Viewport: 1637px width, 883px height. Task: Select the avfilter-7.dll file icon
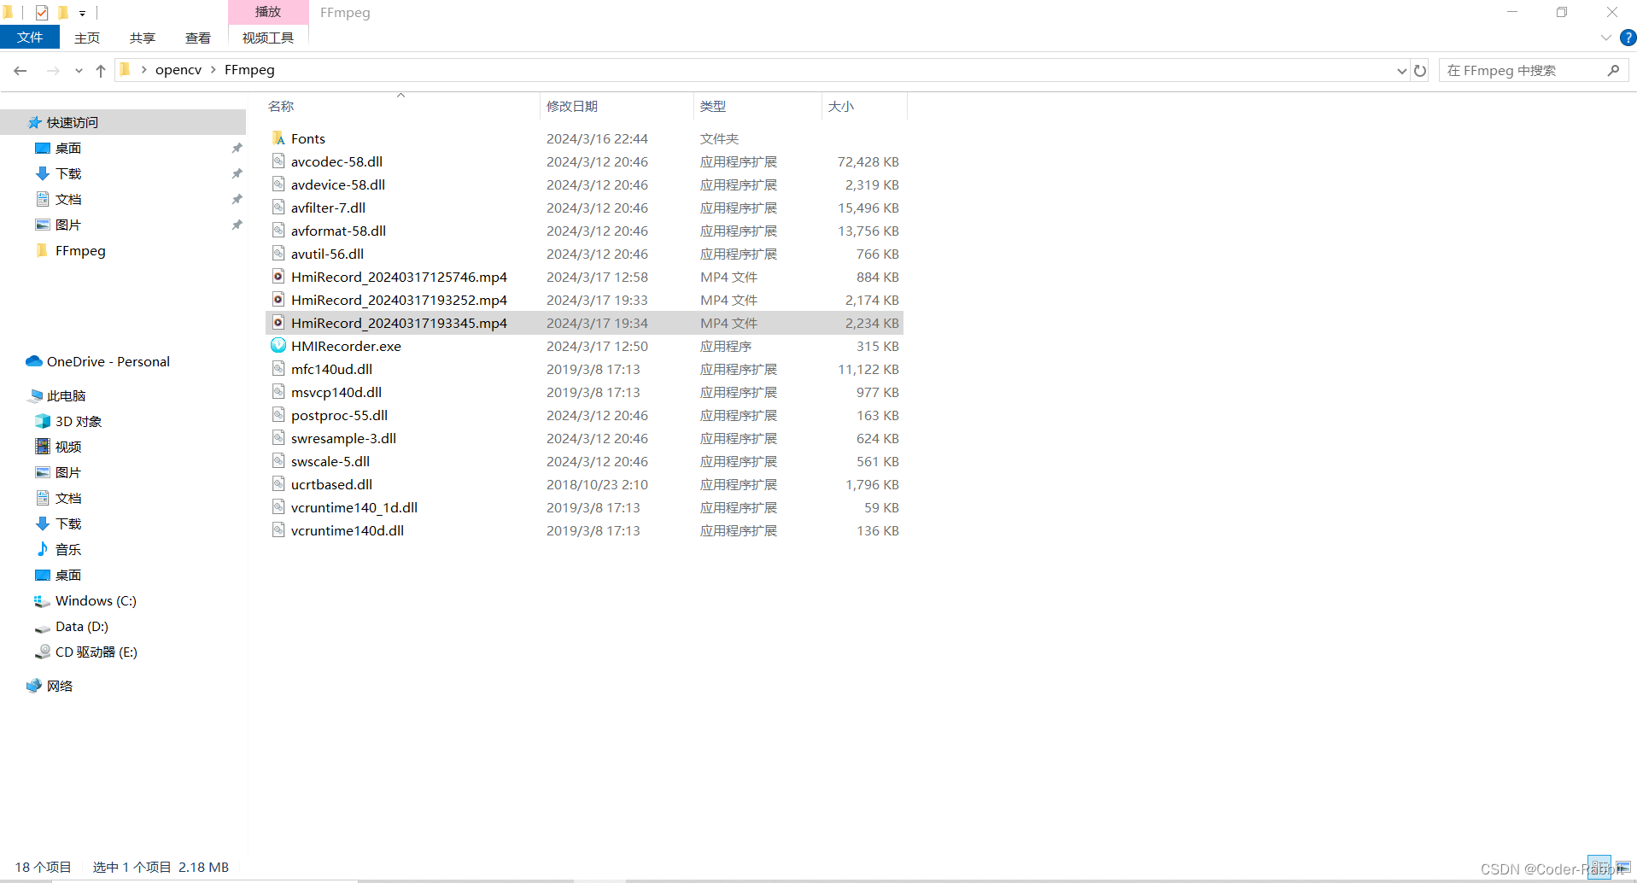[x=278, y=208]
